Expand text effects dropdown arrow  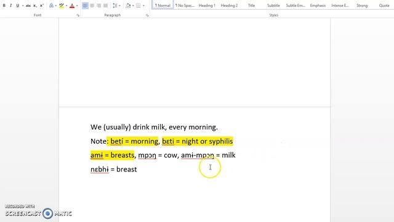[x=56, y=6]
